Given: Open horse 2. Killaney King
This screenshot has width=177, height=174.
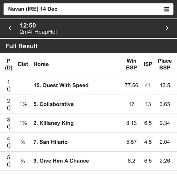Looking at the screenshot, I should pos(54,123).
